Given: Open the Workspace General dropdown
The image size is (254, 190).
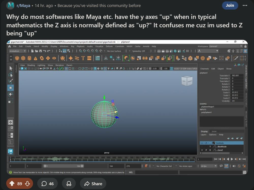Looking at the screenshot, I should coord(226,46).
